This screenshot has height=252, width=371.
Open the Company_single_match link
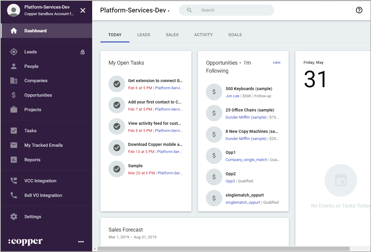coord(246,160)
